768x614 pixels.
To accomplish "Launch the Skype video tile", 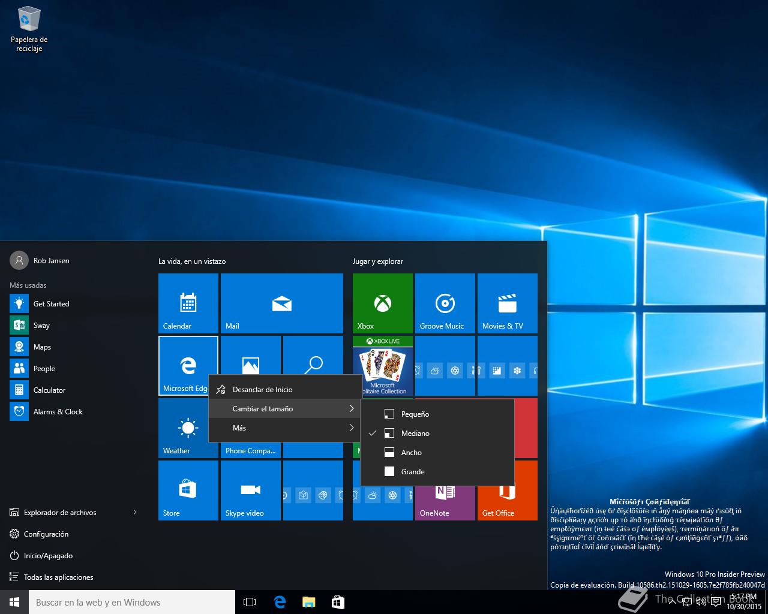I will coord(251,490).
